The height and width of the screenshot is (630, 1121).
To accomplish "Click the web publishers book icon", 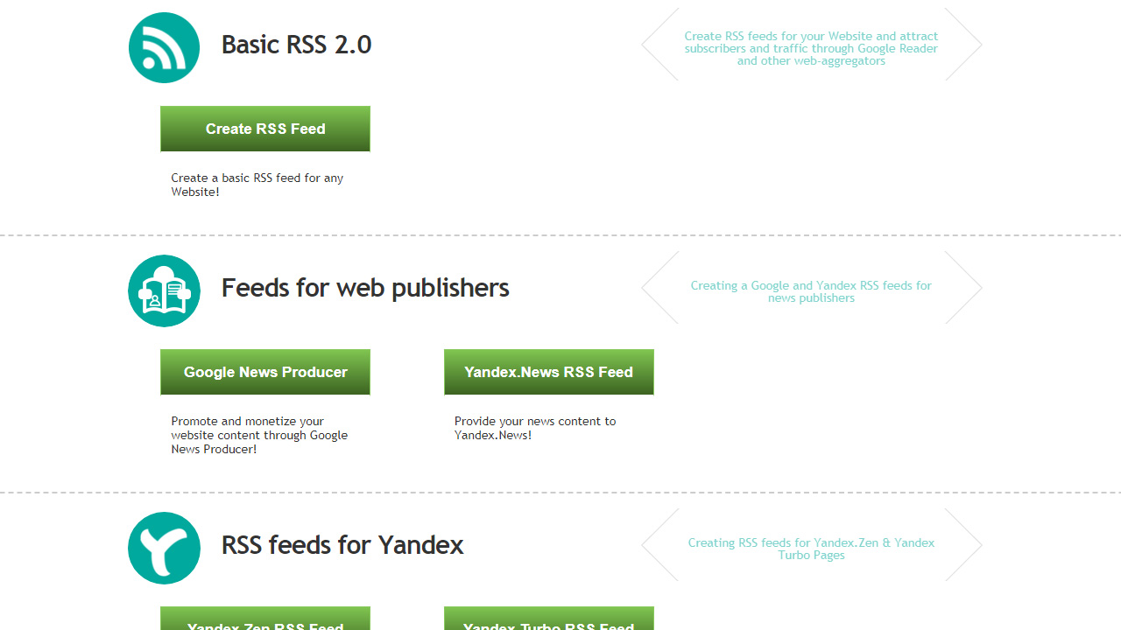I will coord(164,290).
